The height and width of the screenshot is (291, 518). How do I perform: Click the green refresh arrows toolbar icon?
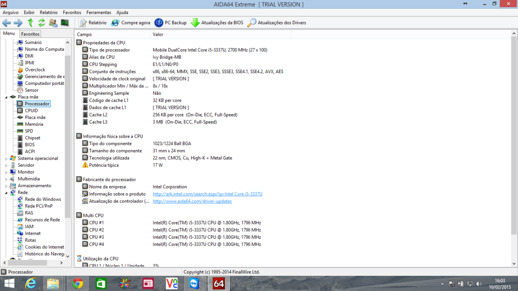coord(41,23)
